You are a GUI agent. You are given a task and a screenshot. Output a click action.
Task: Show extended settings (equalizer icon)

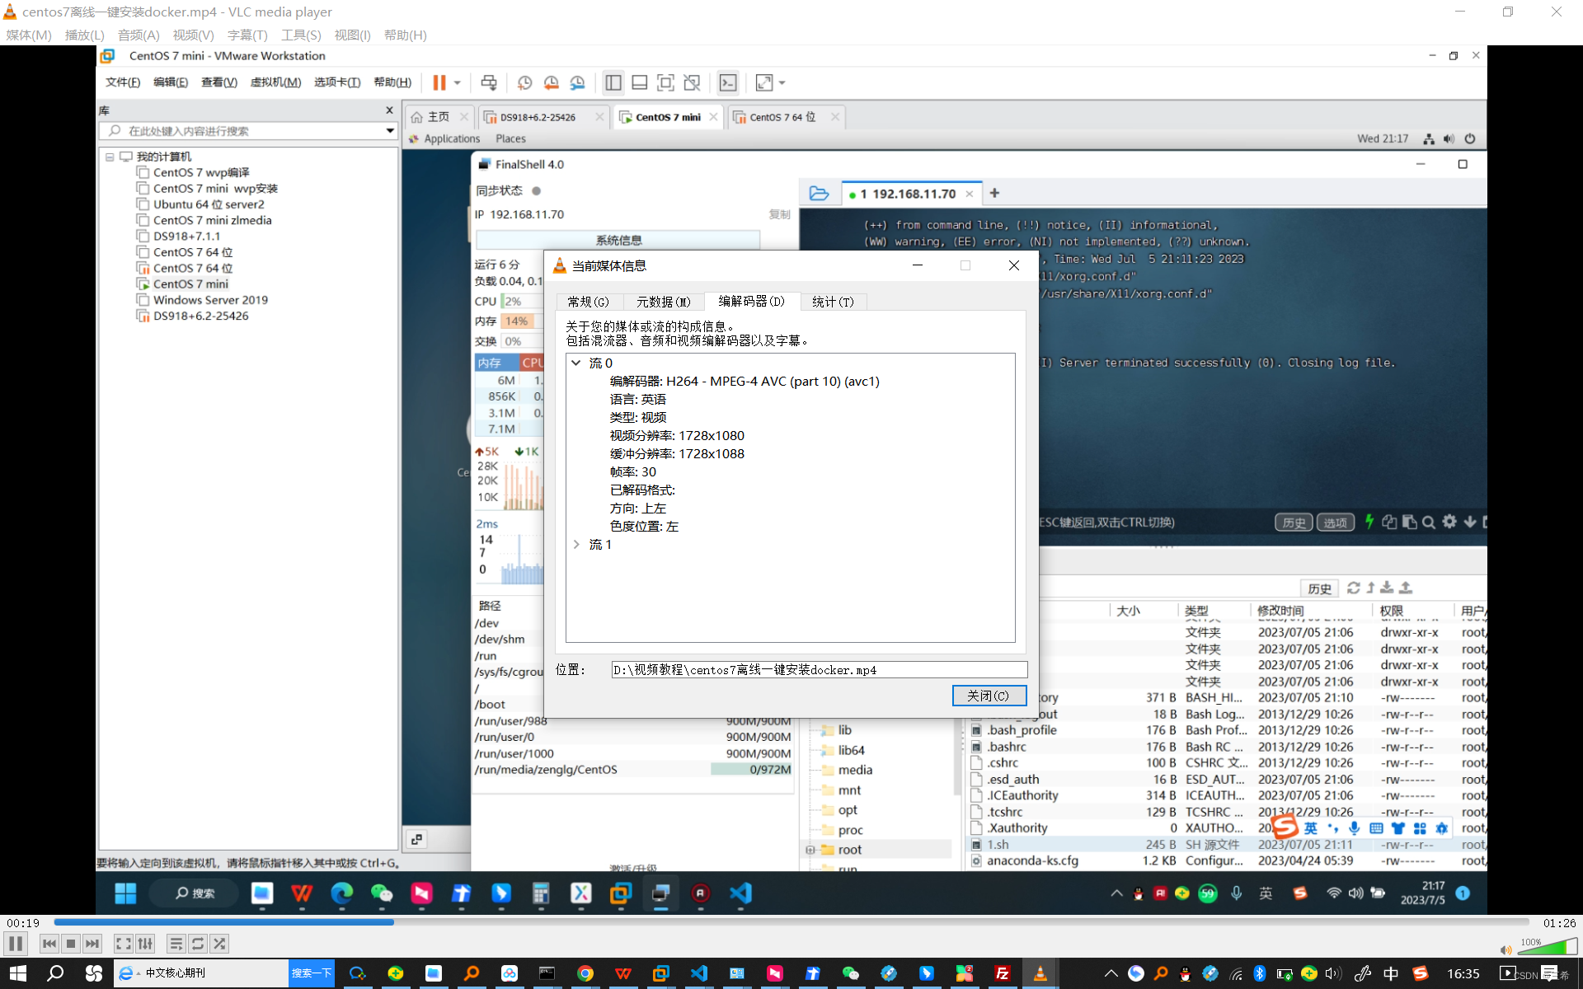pos(145,944)
